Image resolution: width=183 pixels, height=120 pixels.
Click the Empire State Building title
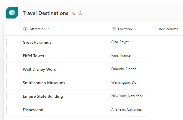click(43, 96)
